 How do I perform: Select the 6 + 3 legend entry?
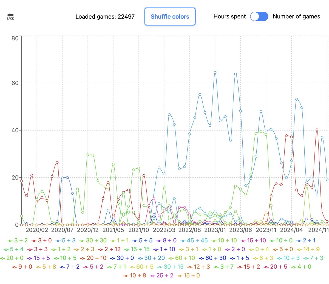(263, 258)
